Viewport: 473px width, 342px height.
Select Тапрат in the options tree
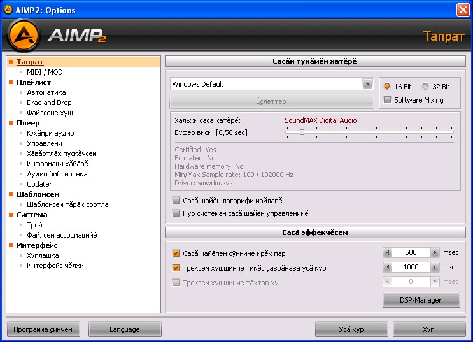(30, 62)
